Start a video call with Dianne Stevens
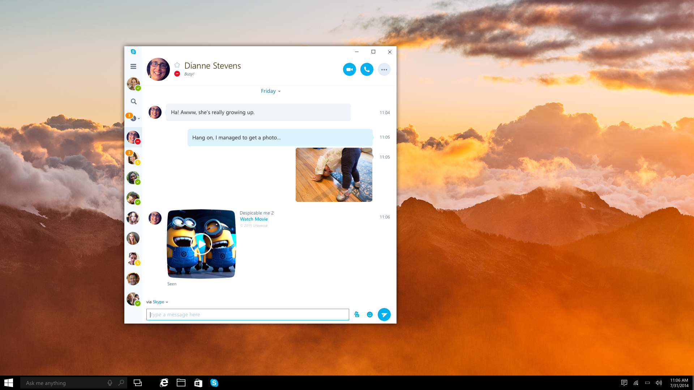 point(349,69)
